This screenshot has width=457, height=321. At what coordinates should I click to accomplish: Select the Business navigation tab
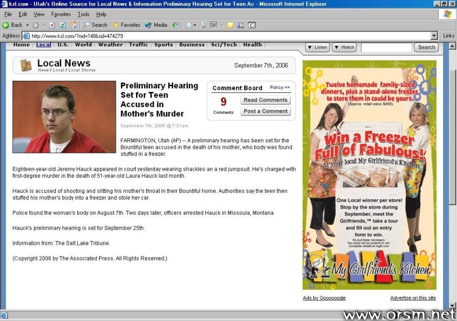pyautogui.click(x=192, y=45)
